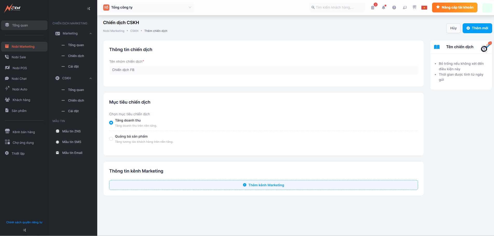Collapse the CSKH submenu section
494x236 pixels.
click(91, 78)
